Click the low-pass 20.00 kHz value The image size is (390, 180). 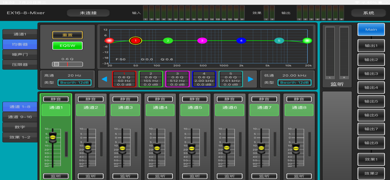click(x=294, y=75)
